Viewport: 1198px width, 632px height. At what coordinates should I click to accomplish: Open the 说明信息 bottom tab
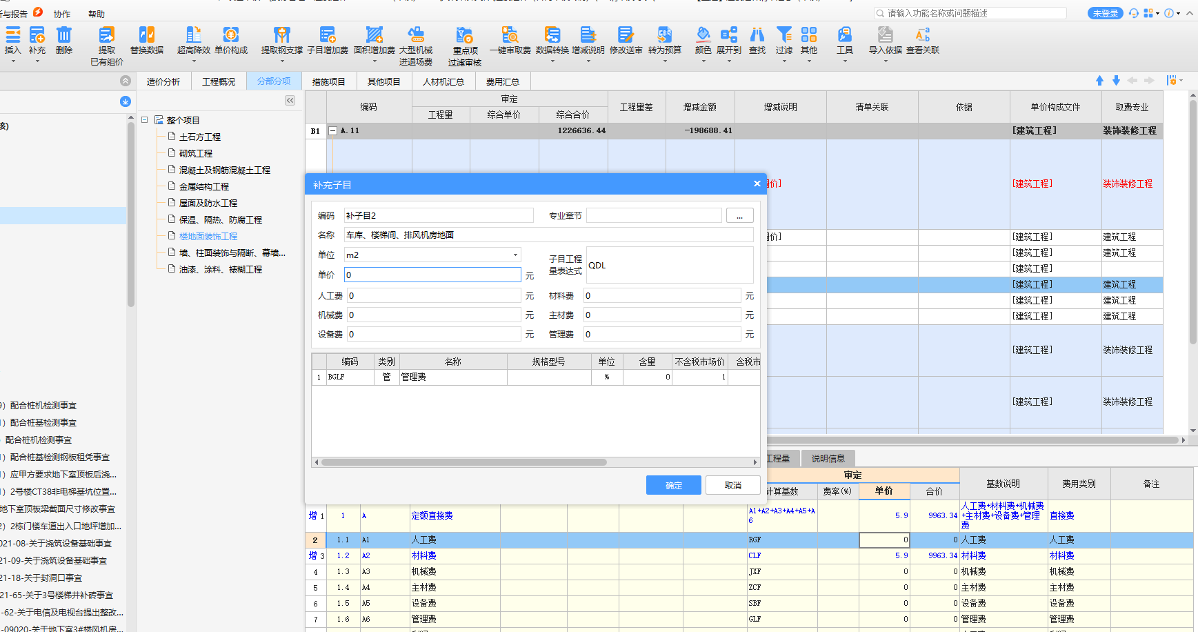point(828,458)
